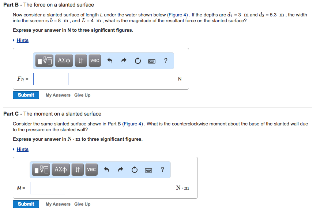Click the M answer input box
Image resolution: width=320 pixels, height=210 pixels.
tap(48, 188)
